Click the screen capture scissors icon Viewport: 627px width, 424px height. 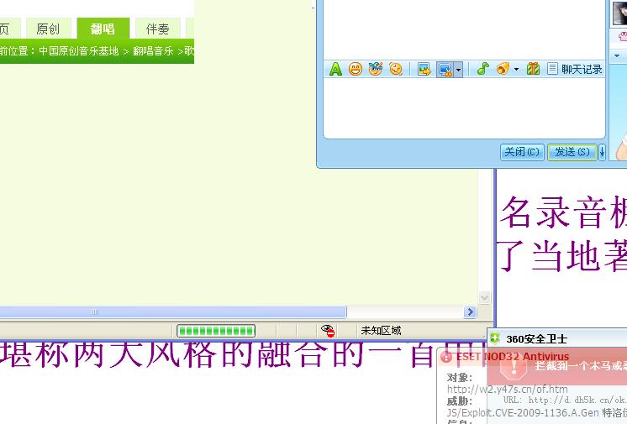point(445,70)
